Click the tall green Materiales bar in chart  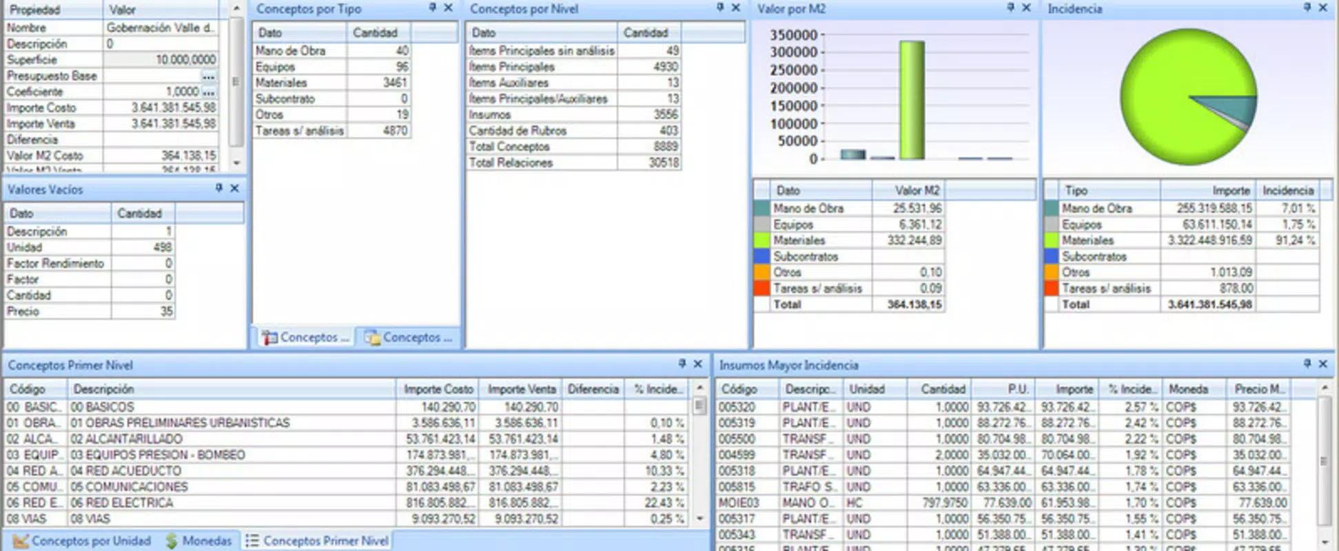(912, 100)
